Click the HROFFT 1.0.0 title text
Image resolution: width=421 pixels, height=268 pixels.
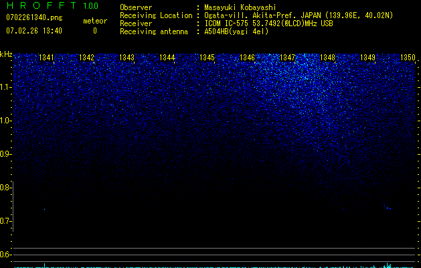tap(52, 5)
